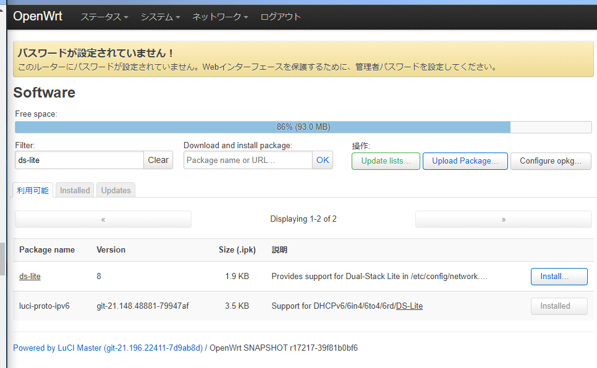Click the Version column header

[111, 249]
